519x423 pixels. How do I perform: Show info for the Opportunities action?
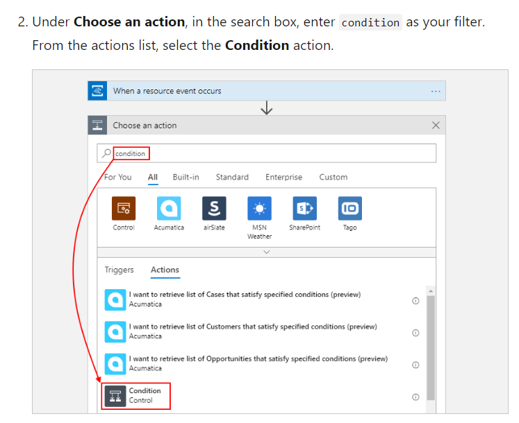click(415, 365)
